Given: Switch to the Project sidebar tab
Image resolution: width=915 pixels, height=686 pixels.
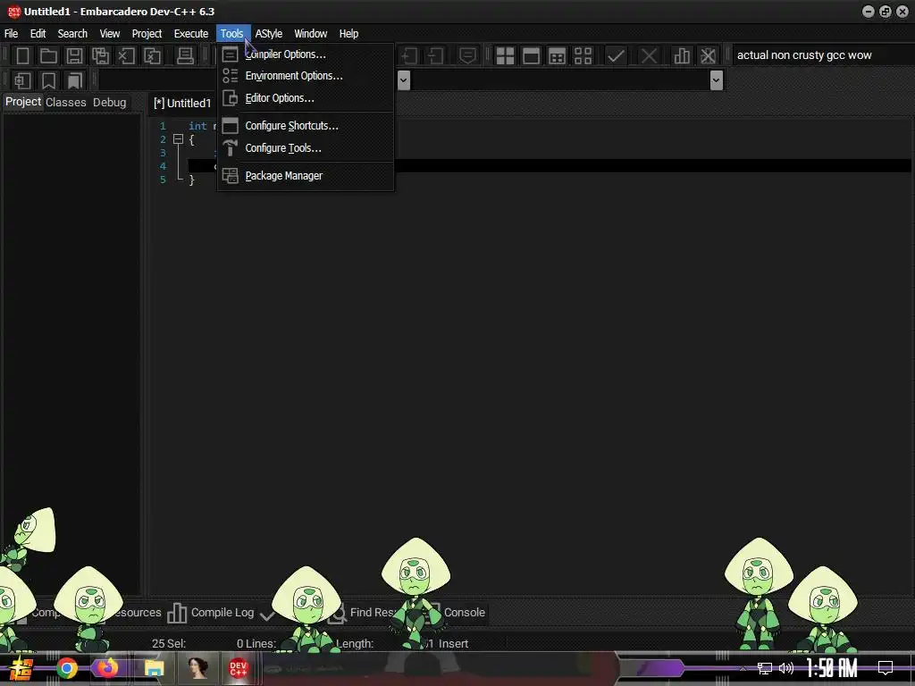Looking at the screenshot, I should click(x=22, y=102).
